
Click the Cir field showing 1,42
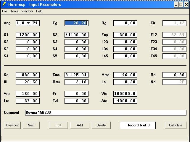[174, 23]
